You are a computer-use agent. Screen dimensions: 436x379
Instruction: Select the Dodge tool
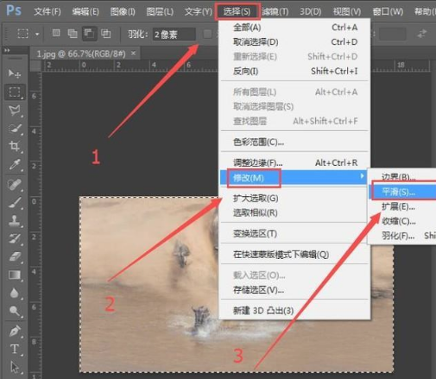[x=15, y=311]
